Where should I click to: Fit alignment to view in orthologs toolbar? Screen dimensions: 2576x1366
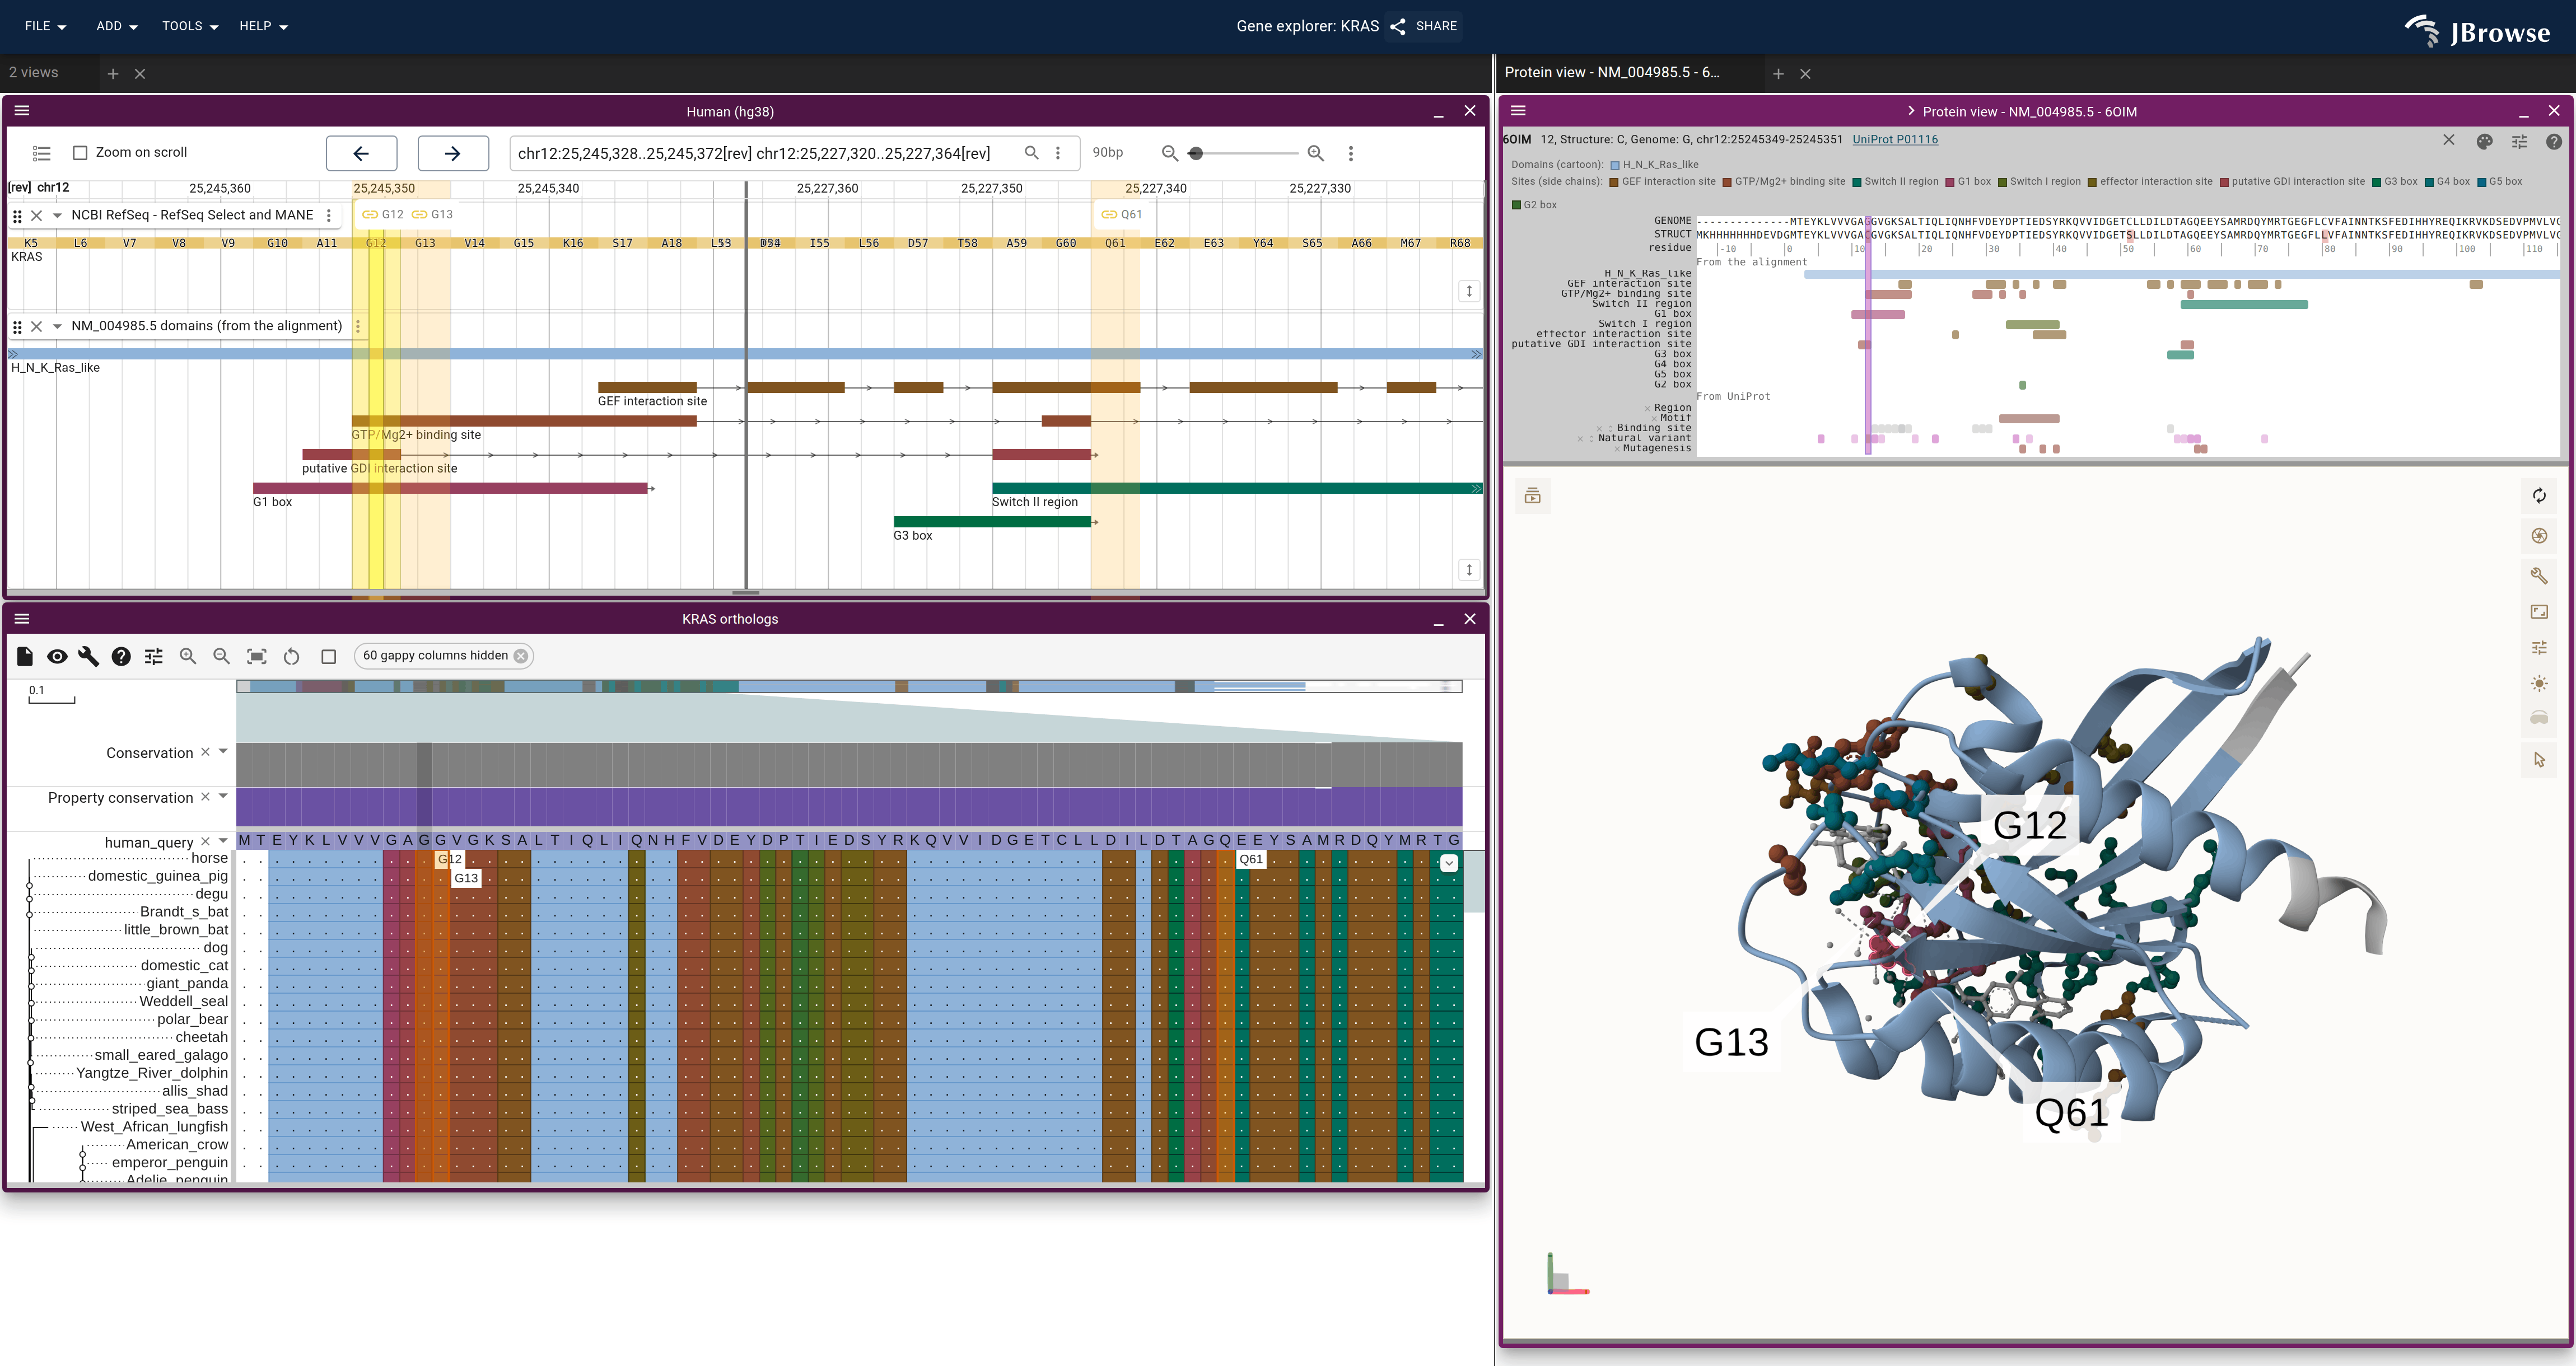[x=257, y=656]
